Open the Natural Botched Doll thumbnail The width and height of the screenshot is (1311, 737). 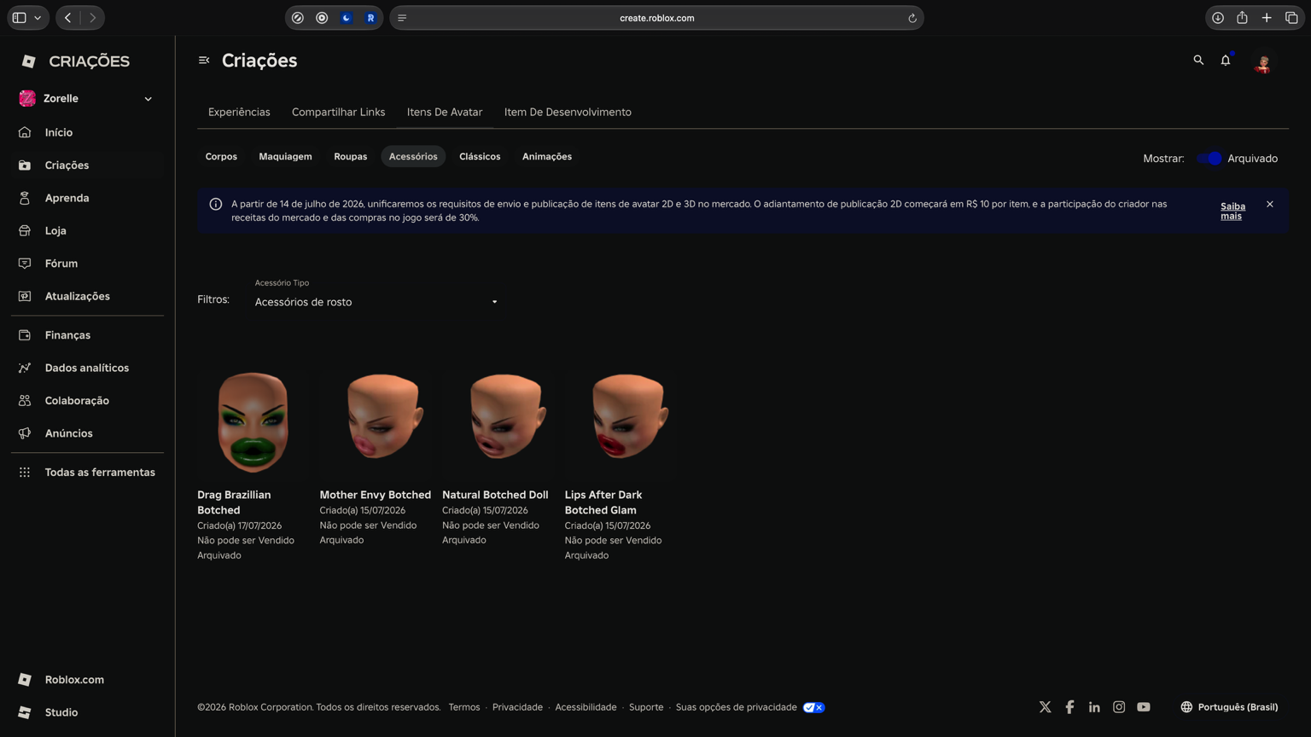pos(498,422)
